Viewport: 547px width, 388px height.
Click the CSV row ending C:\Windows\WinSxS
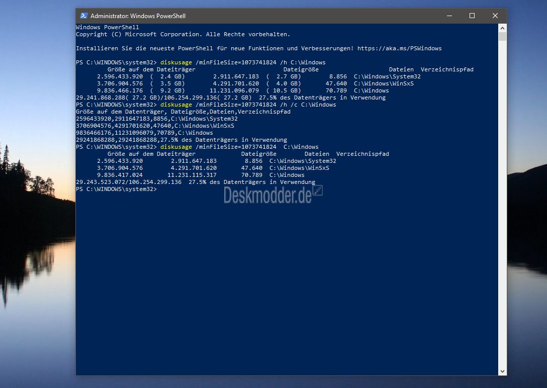pos(155,126)
